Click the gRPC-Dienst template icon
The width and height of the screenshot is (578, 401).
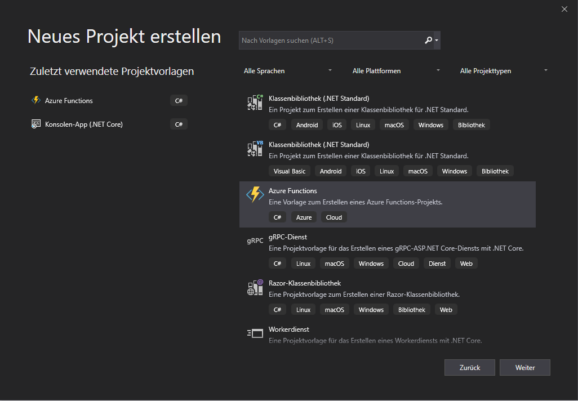coord(255,240)
